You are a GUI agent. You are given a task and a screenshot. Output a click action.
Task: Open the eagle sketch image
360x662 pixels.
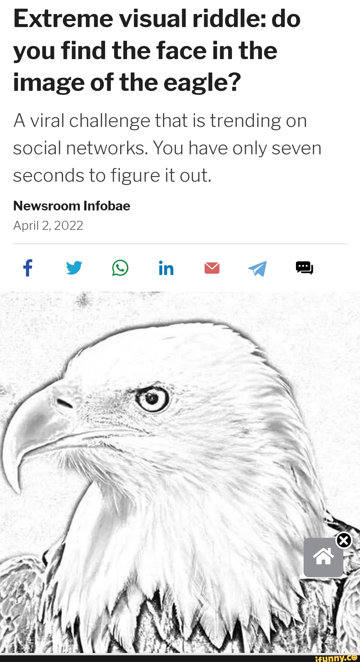pyautogui.click(x=180, y=472)
